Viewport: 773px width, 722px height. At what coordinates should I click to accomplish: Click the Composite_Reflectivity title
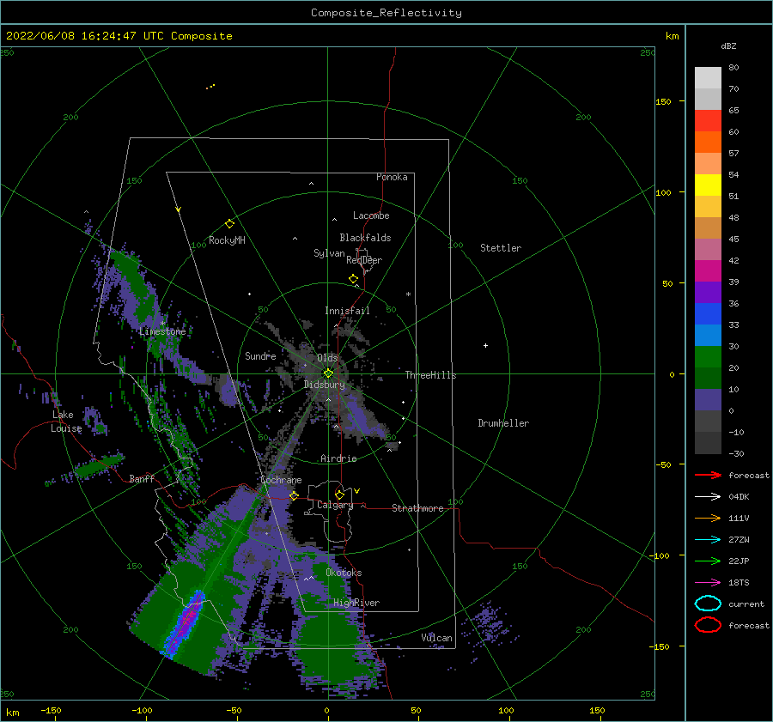(x=386, y=13)
